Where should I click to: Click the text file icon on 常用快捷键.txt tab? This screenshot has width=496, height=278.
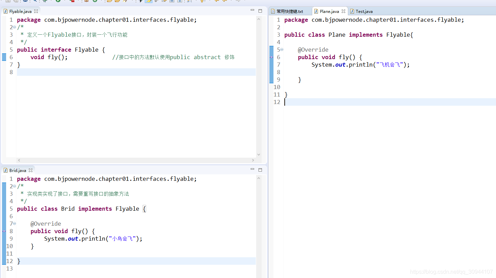(x=273, y=11)
